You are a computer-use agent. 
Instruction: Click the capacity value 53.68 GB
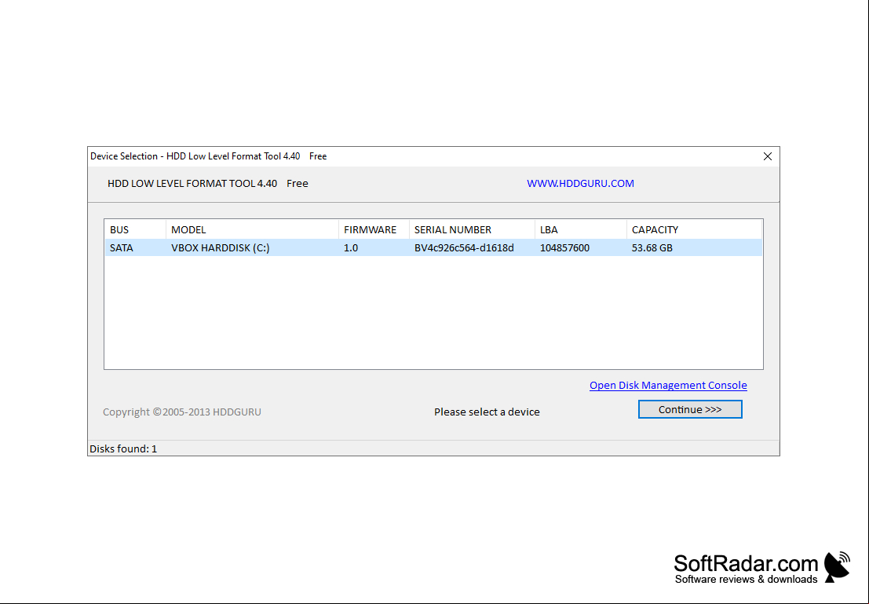[x=652, y=248]
